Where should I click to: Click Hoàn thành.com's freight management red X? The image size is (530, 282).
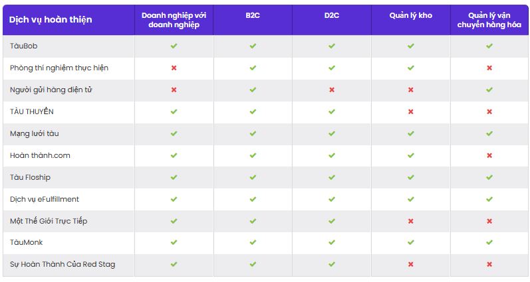[x=489, y=155]
